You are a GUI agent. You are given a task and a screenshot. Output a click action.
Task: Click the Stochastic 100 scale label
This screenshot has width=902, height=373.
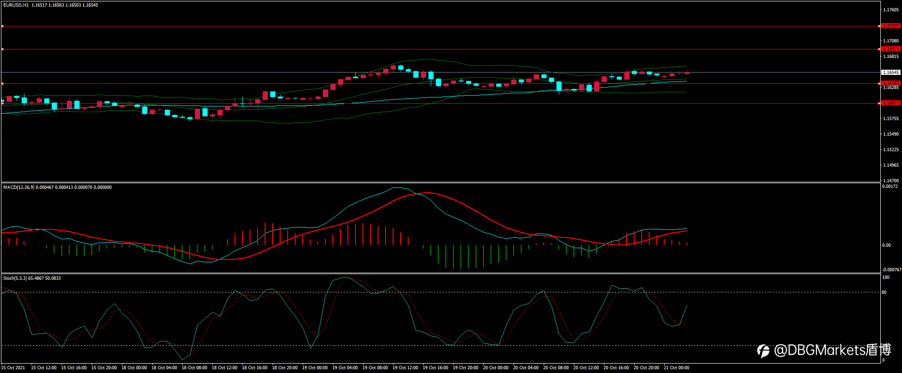point(886,277)
